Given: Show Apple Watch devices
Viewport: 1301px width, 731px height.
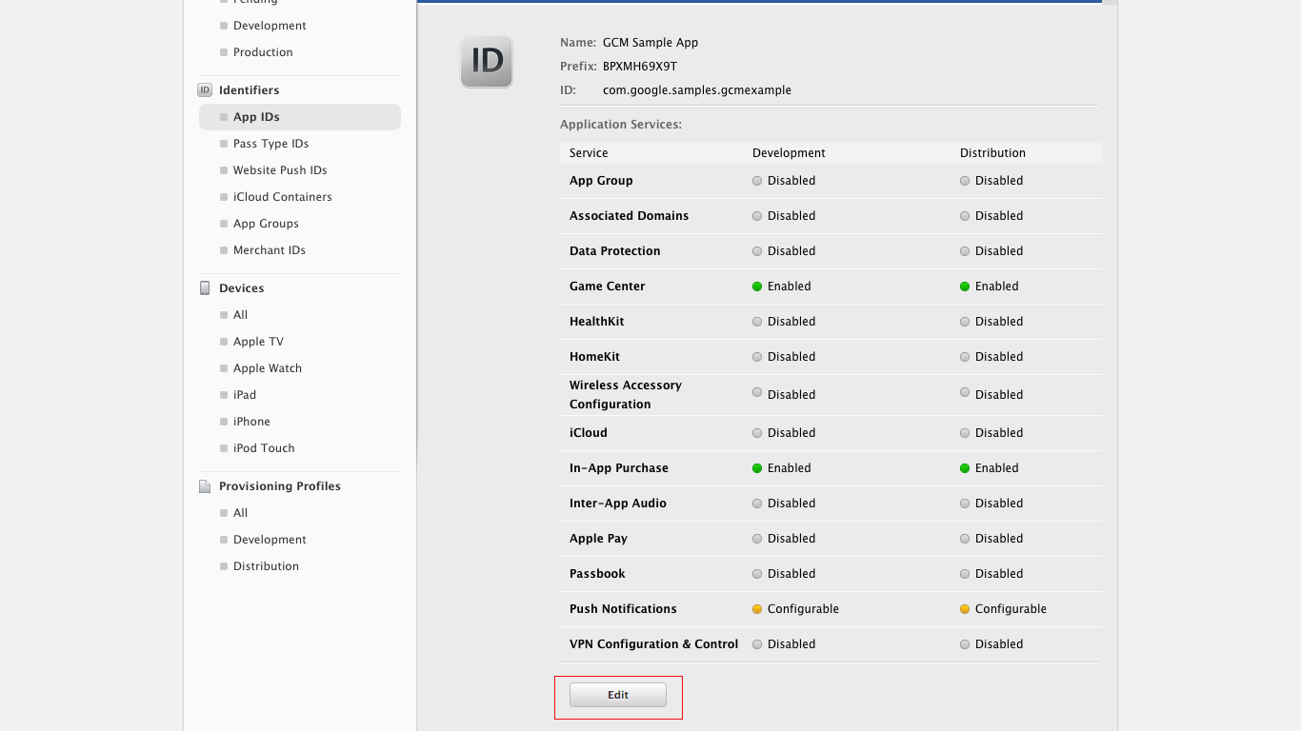Looking at the screenshot, I should click(x=268, y=368).
